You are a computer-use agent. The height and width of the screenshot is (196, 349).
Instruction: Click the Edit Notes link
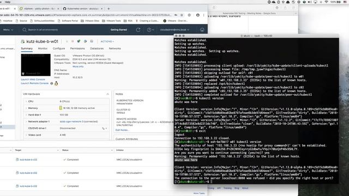(x=122, y=130)
